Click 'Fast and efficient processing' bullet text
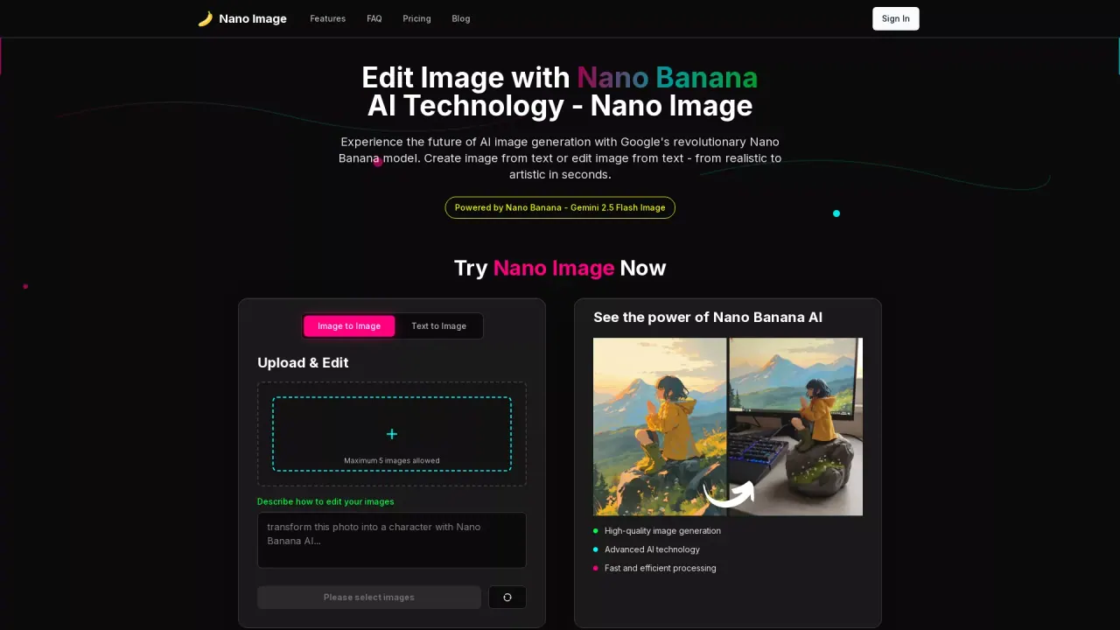 660,568
